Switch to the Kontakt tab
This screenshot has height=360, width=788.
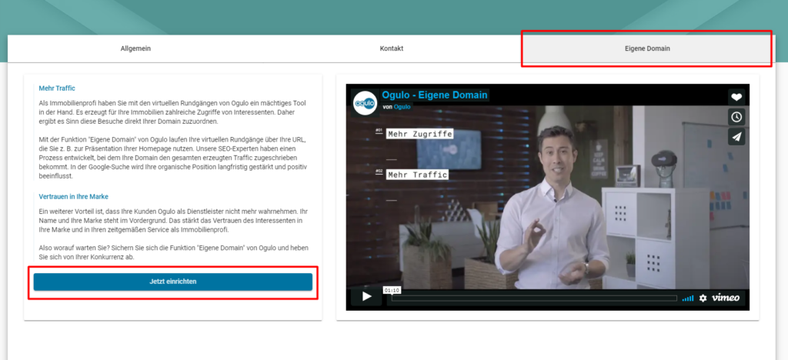pos(392,48)
